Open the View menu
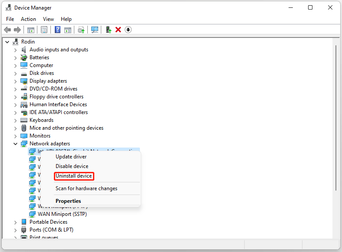The width and height of the screenshot is (342, 252). click(48, 19)
